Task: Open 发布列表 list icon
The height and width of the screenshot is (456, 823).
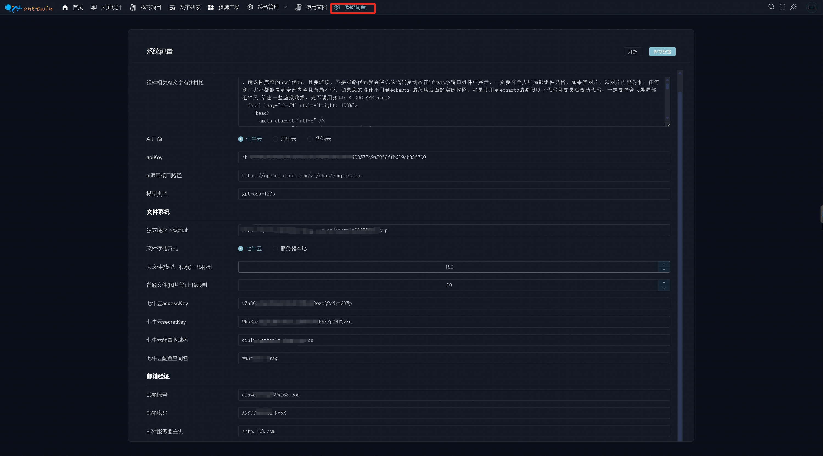Action: [x=172, y=7]
